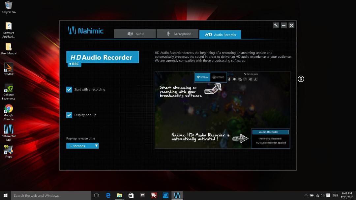
Task: Select the GeForce Experience desktop icon
Action: point(9,92)
